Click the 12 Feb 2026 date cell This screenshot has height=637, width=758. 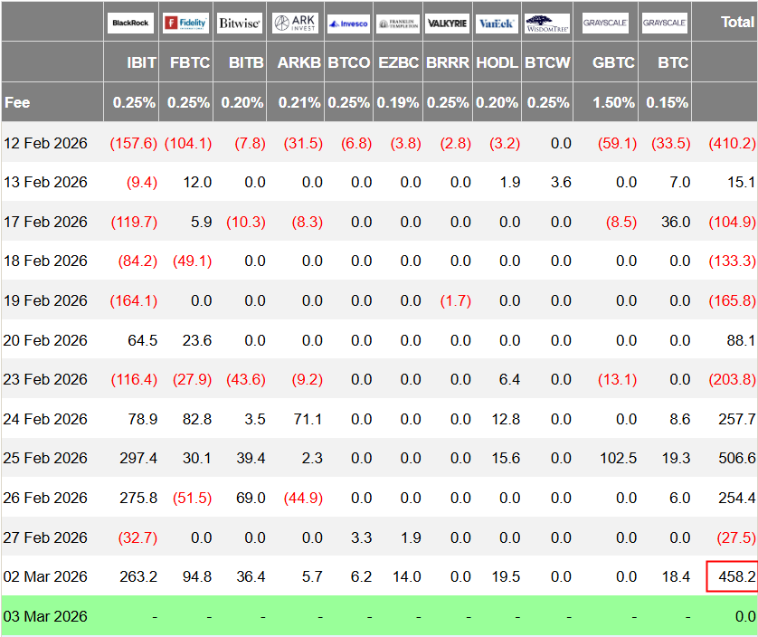point(46,143)
